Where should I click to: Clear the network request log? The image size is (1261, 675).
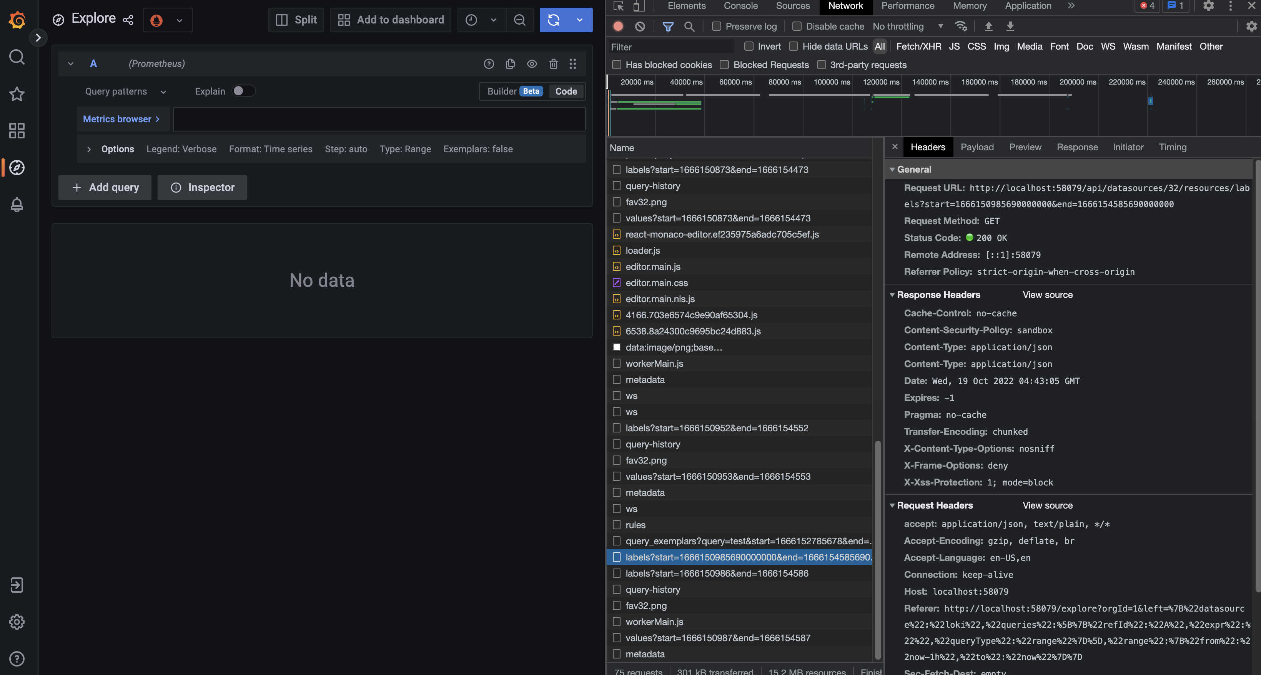(x=639, y=27)
